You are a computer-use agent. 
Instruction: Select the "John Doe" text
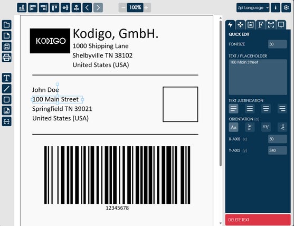click(x=45, y=90)
